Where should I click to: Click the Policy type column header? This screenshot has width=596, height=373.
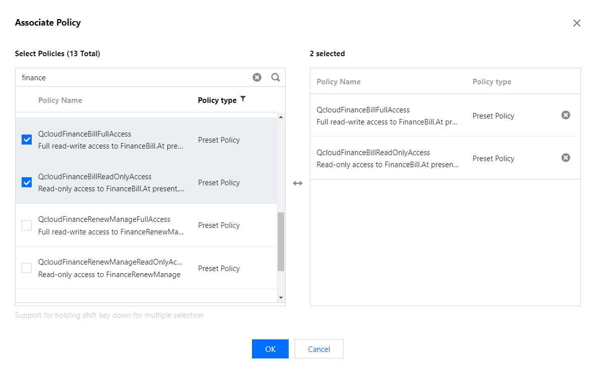217,100
